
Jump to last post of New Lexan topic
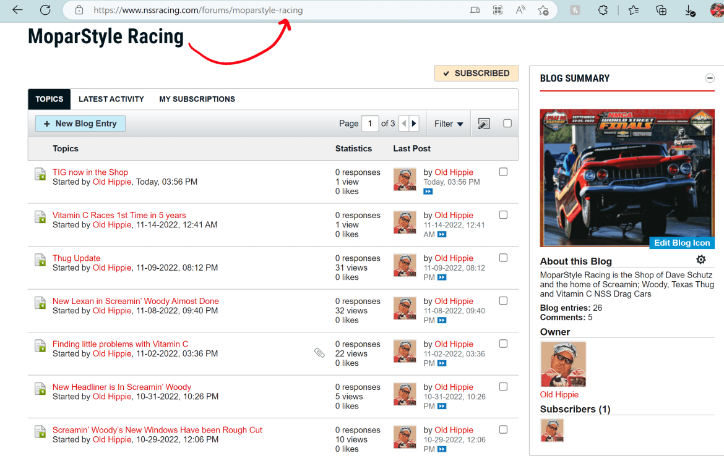(x=442, y=320)
